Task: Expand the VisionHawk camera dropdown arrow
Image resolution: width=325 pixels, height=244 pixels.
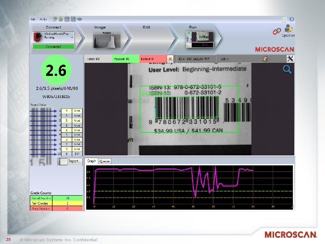Action: click(72, 38)
